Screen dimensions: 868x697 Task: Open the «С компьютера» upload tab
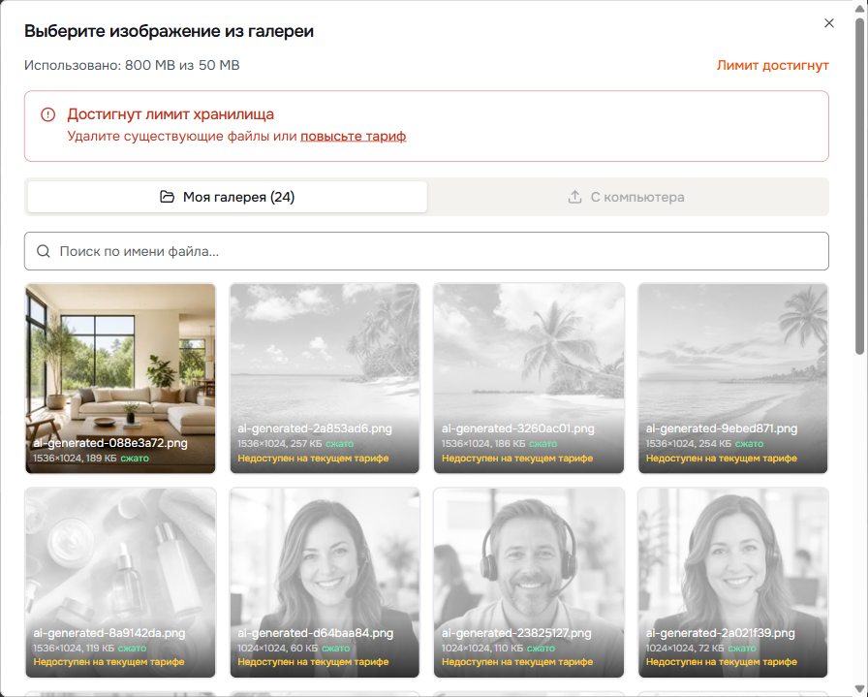627,197
